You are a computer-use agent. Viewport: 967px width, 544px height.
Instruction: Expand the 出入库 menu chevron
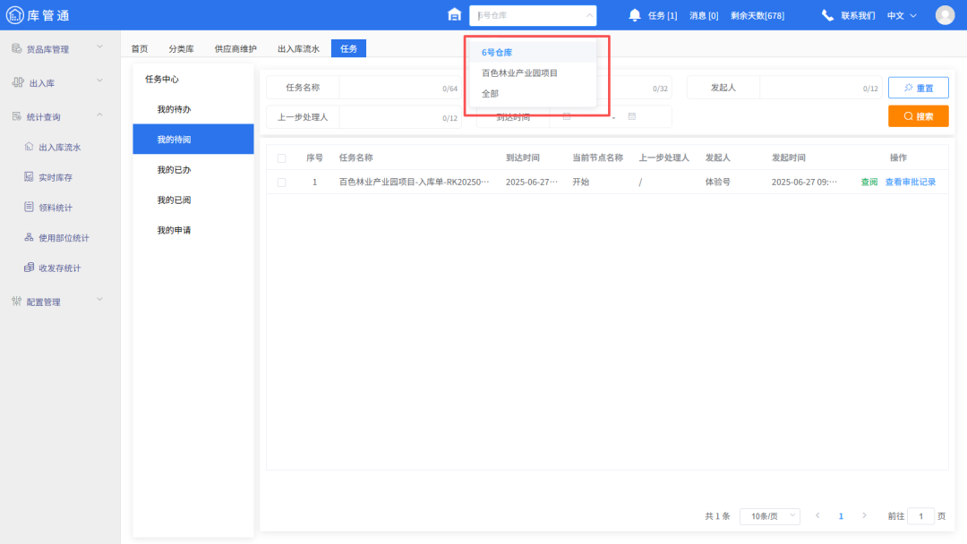pyautogui.click(x=100, y=81)
